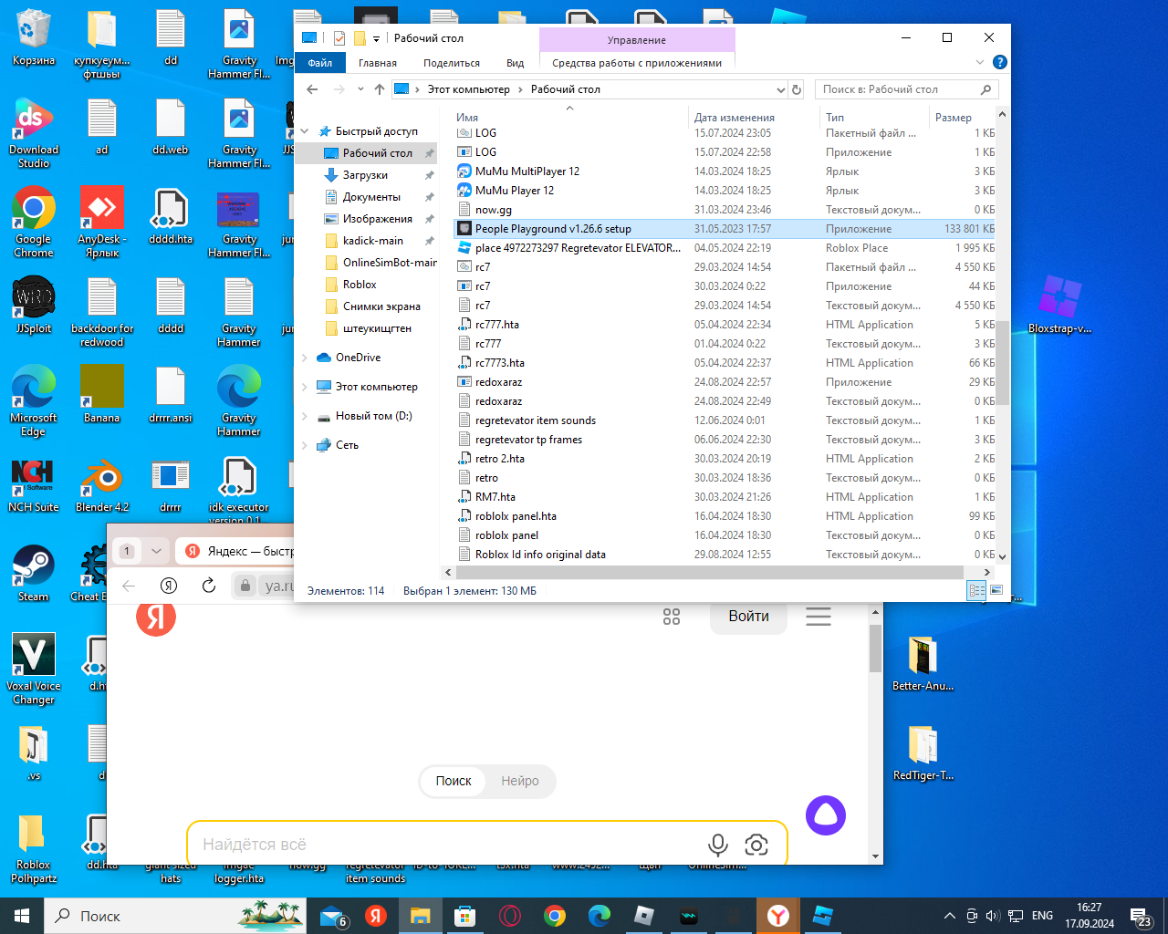Open AnyDesk desktop shortcut
This screenshot has width=1168, height=934.
click(x=102, y=223)
